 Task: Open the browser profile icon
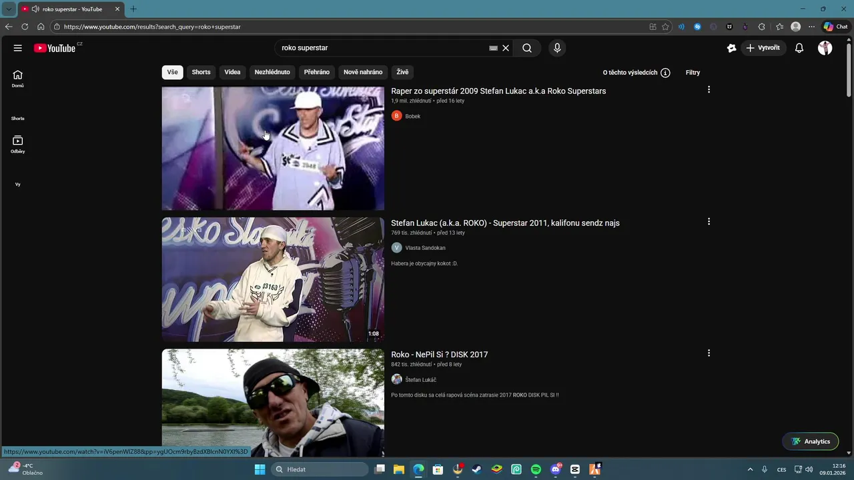(795, 27)
